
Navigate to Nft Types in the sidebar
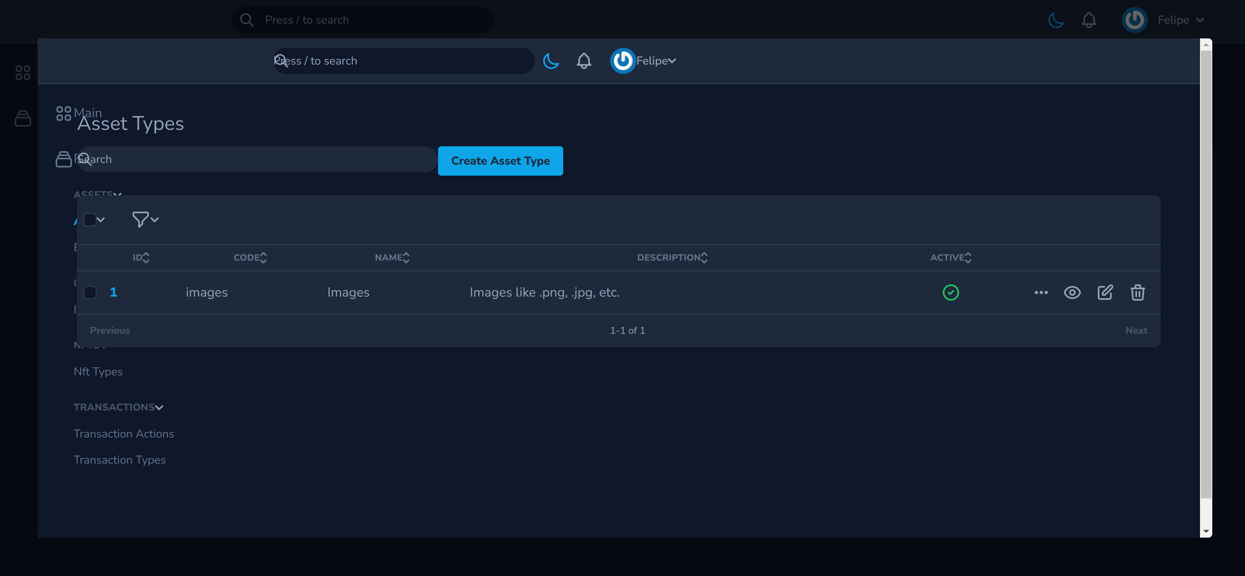tap(98, 371)
